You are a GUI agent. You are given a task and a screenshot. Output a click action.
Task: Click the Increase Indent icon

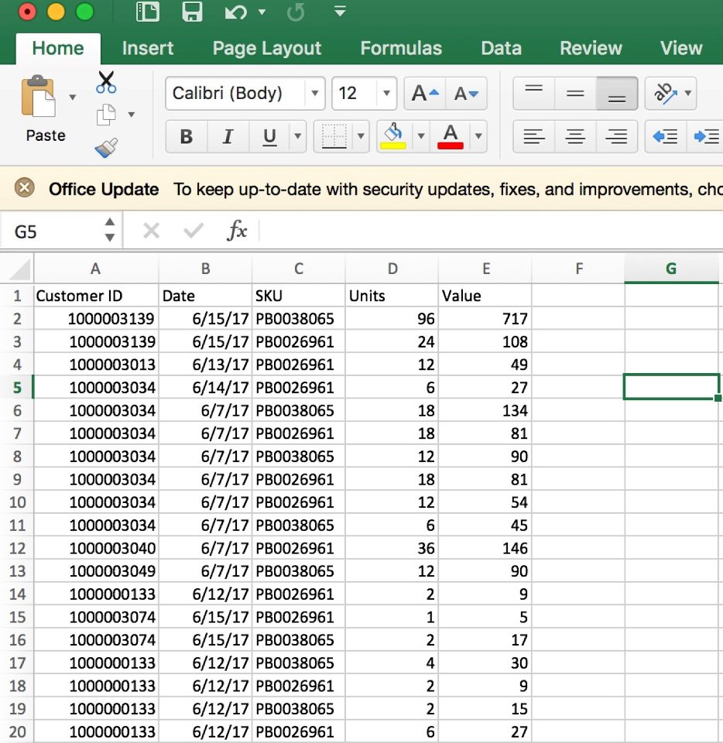coord(706,137)
